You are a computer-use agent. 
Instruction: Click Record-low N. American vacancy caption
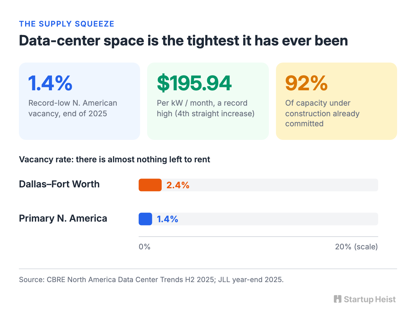click(73, 108)
